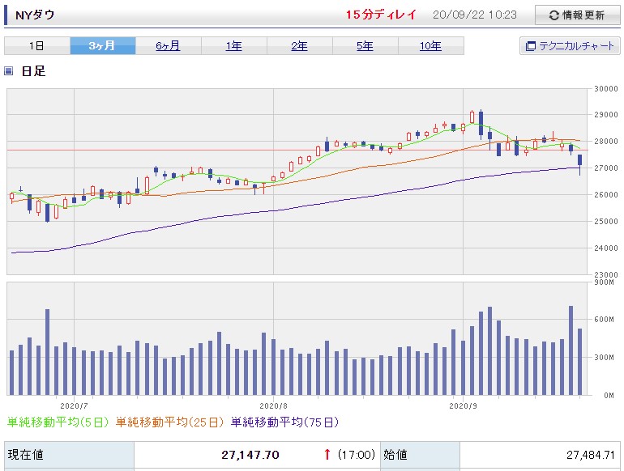Click the 900M volume axis label
The image size is (624, 471).
pos(604,282)
